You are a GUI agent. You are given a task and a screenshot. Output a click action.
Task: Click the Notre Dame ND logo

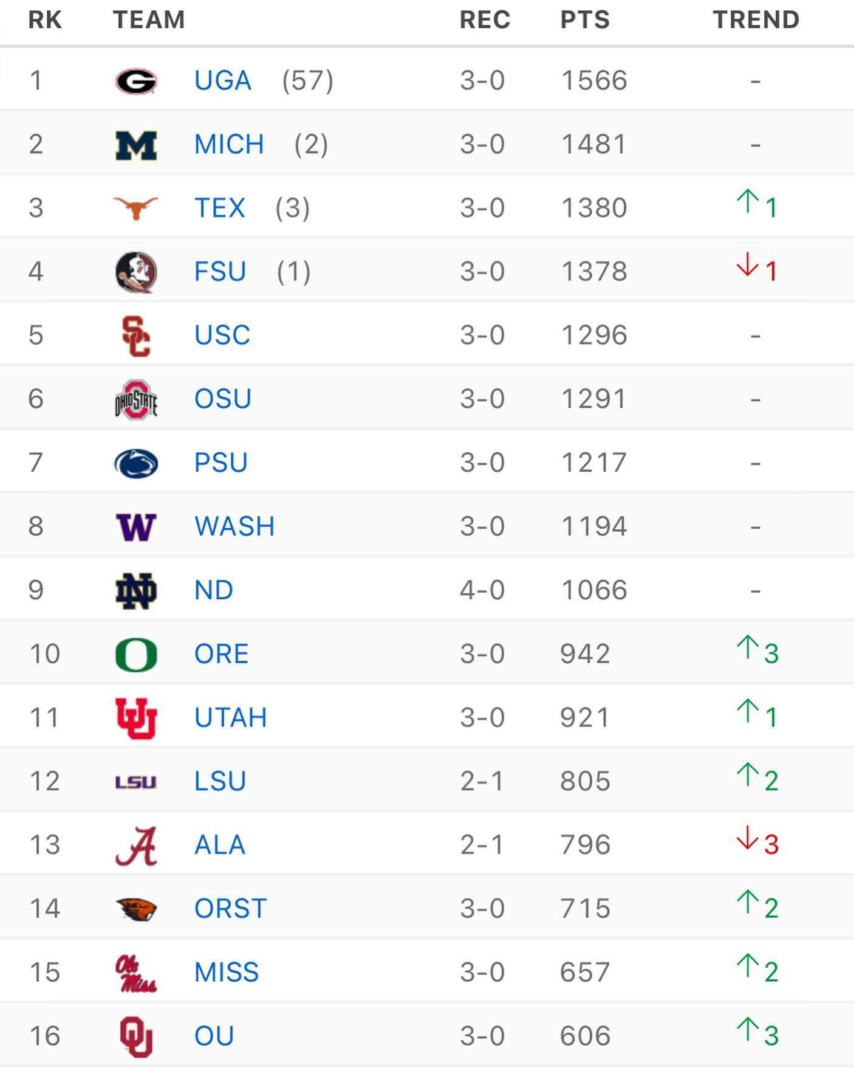point(136,591)
